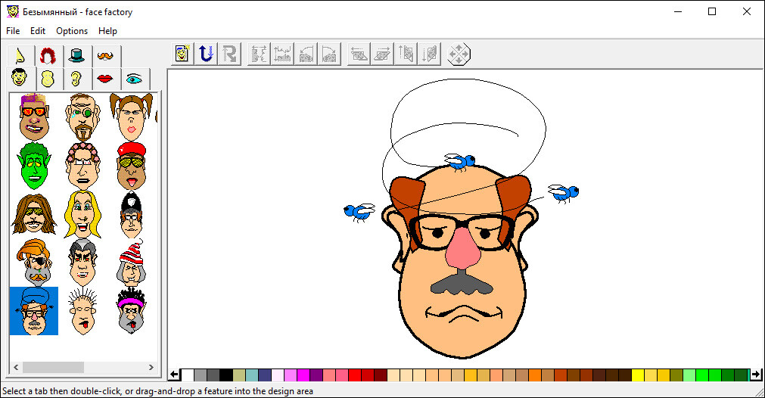Open the Options menu
Screen dimensions: 765x398
tap(72, 31)
